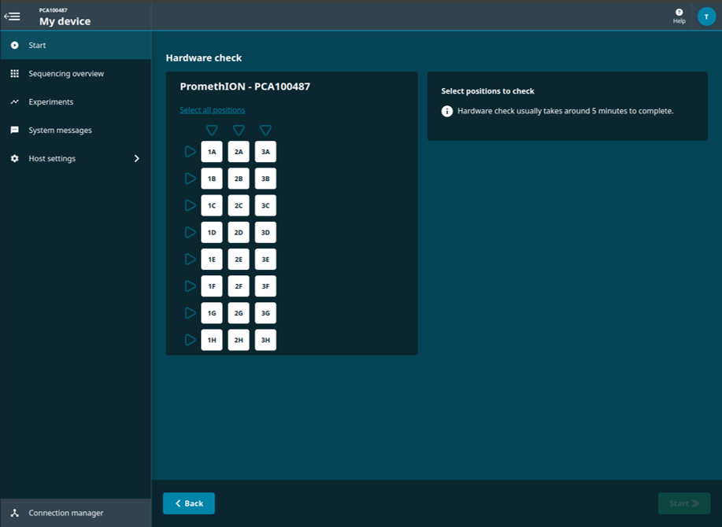
Task: Toggle flow cell position 2H
Action: click(239, 340)
